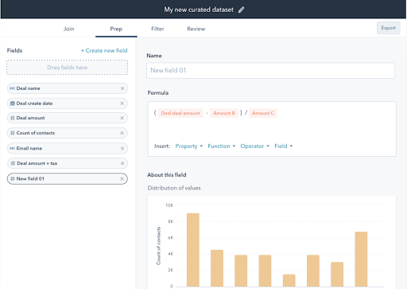Remove the New field 01 field
The image size is (407, 289).
point(122,179)
